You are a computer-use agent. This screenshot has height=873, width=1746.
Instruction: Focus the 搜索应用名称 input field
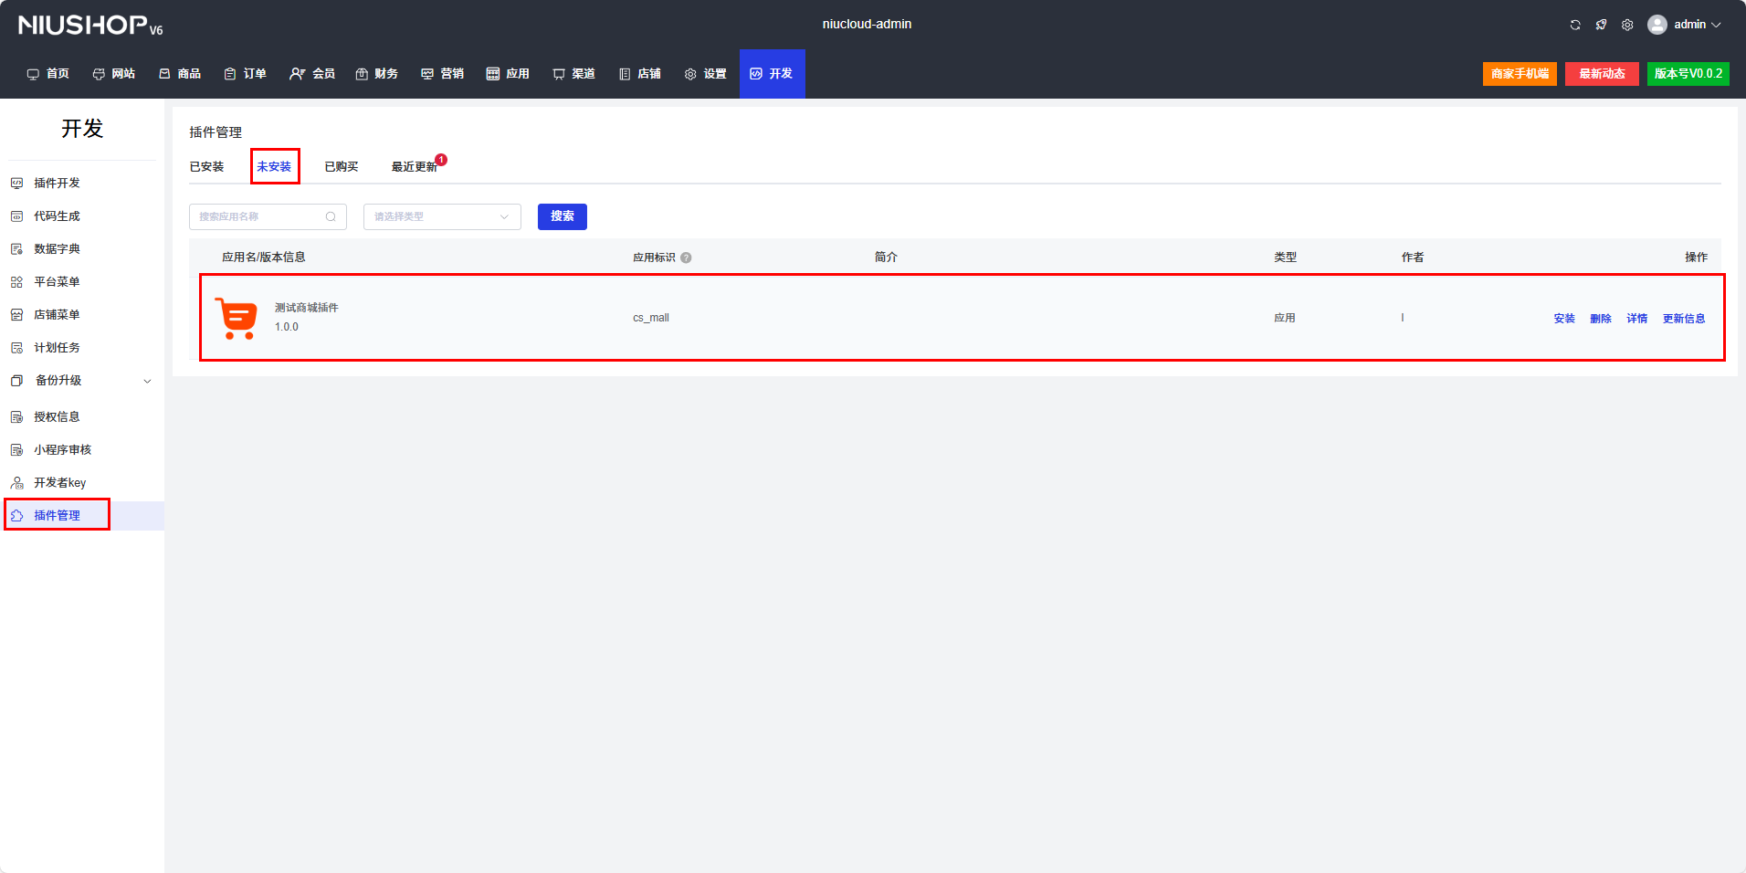click(x=258, y=216)
